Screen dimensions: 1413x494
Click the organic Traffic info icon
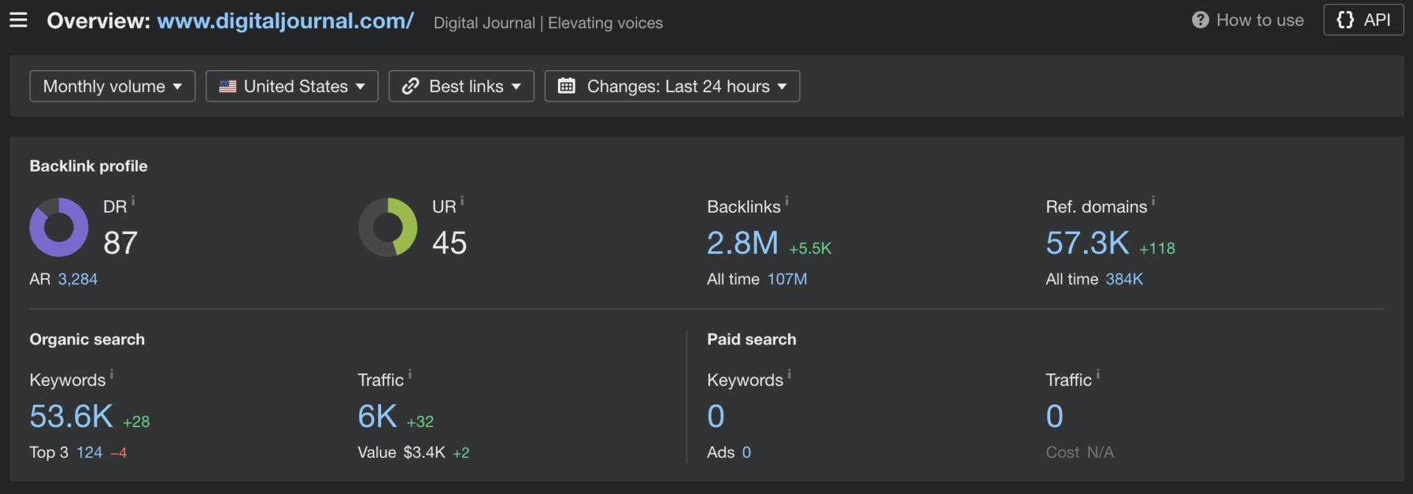click(410, 375)
